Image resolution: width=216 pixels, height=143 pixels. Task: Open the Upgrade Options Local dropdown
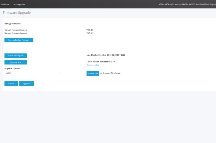coord(33,73)
